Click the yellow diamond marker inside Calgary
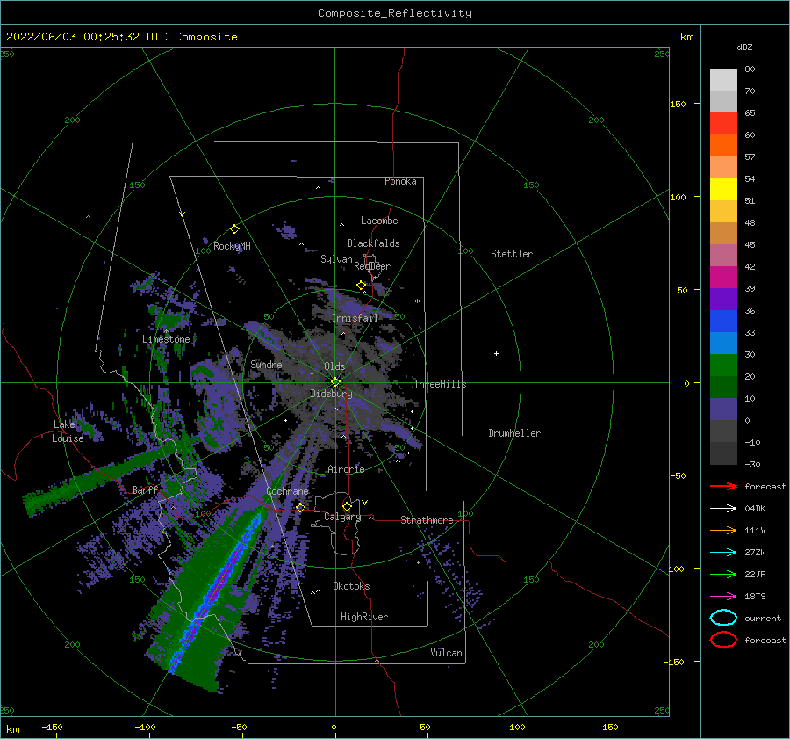 [x=347, y=506]
